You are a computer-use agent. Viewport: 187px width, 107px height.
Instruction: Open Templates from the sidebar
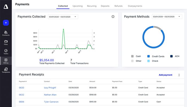coord(6,70)
